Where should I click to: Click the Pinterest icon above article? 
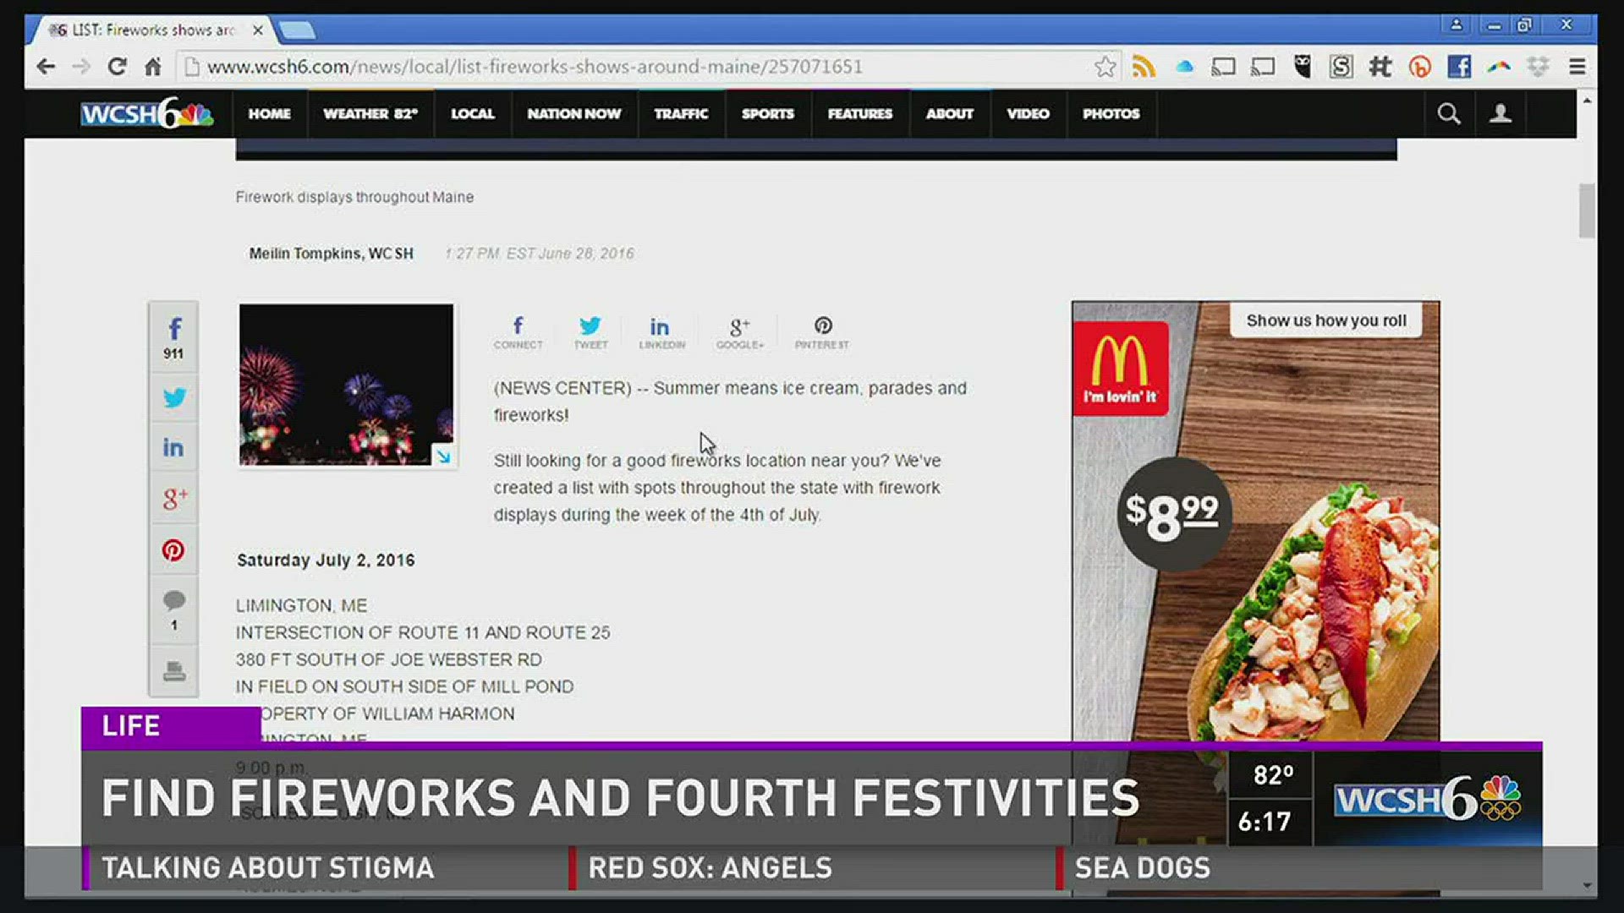(x=822, y=332)
